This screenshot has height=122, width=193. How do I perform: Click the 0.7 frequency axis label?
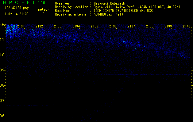[2, 101]
